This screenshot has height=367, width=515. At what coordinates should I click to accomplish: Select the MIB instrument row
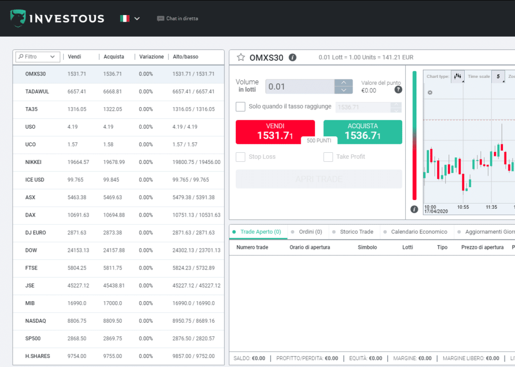pyautogui.click(x=119, y=303)
